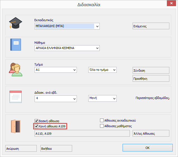178x157 pixels.
Task: Expand the Όλο το τμήμα dropdown
Action: point(114,70)
